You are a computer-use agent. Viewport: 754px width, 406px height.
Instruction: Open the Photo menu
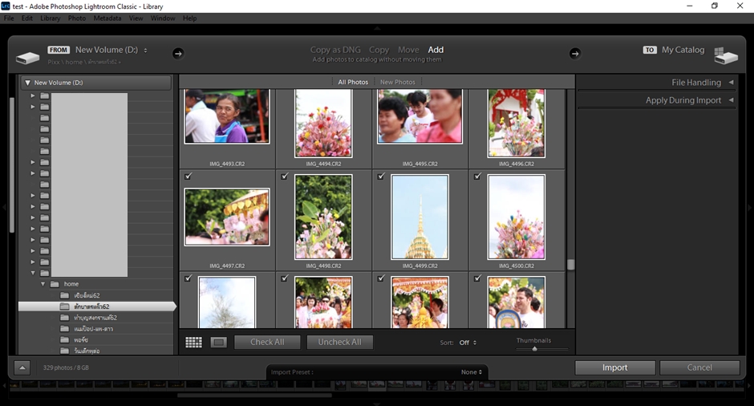[76, 18]
